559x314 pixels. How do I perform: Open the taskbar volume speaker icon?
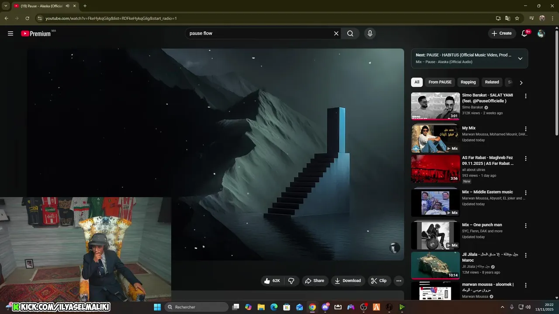(x=528, y=307)
